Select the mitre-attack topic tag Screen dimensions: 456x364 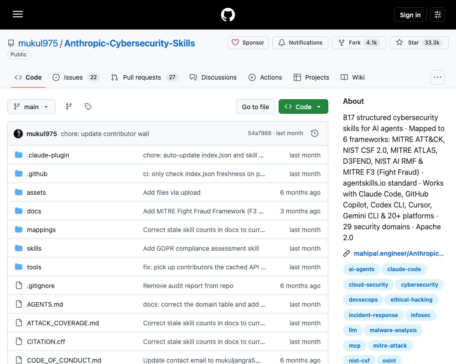pos(390,345)
